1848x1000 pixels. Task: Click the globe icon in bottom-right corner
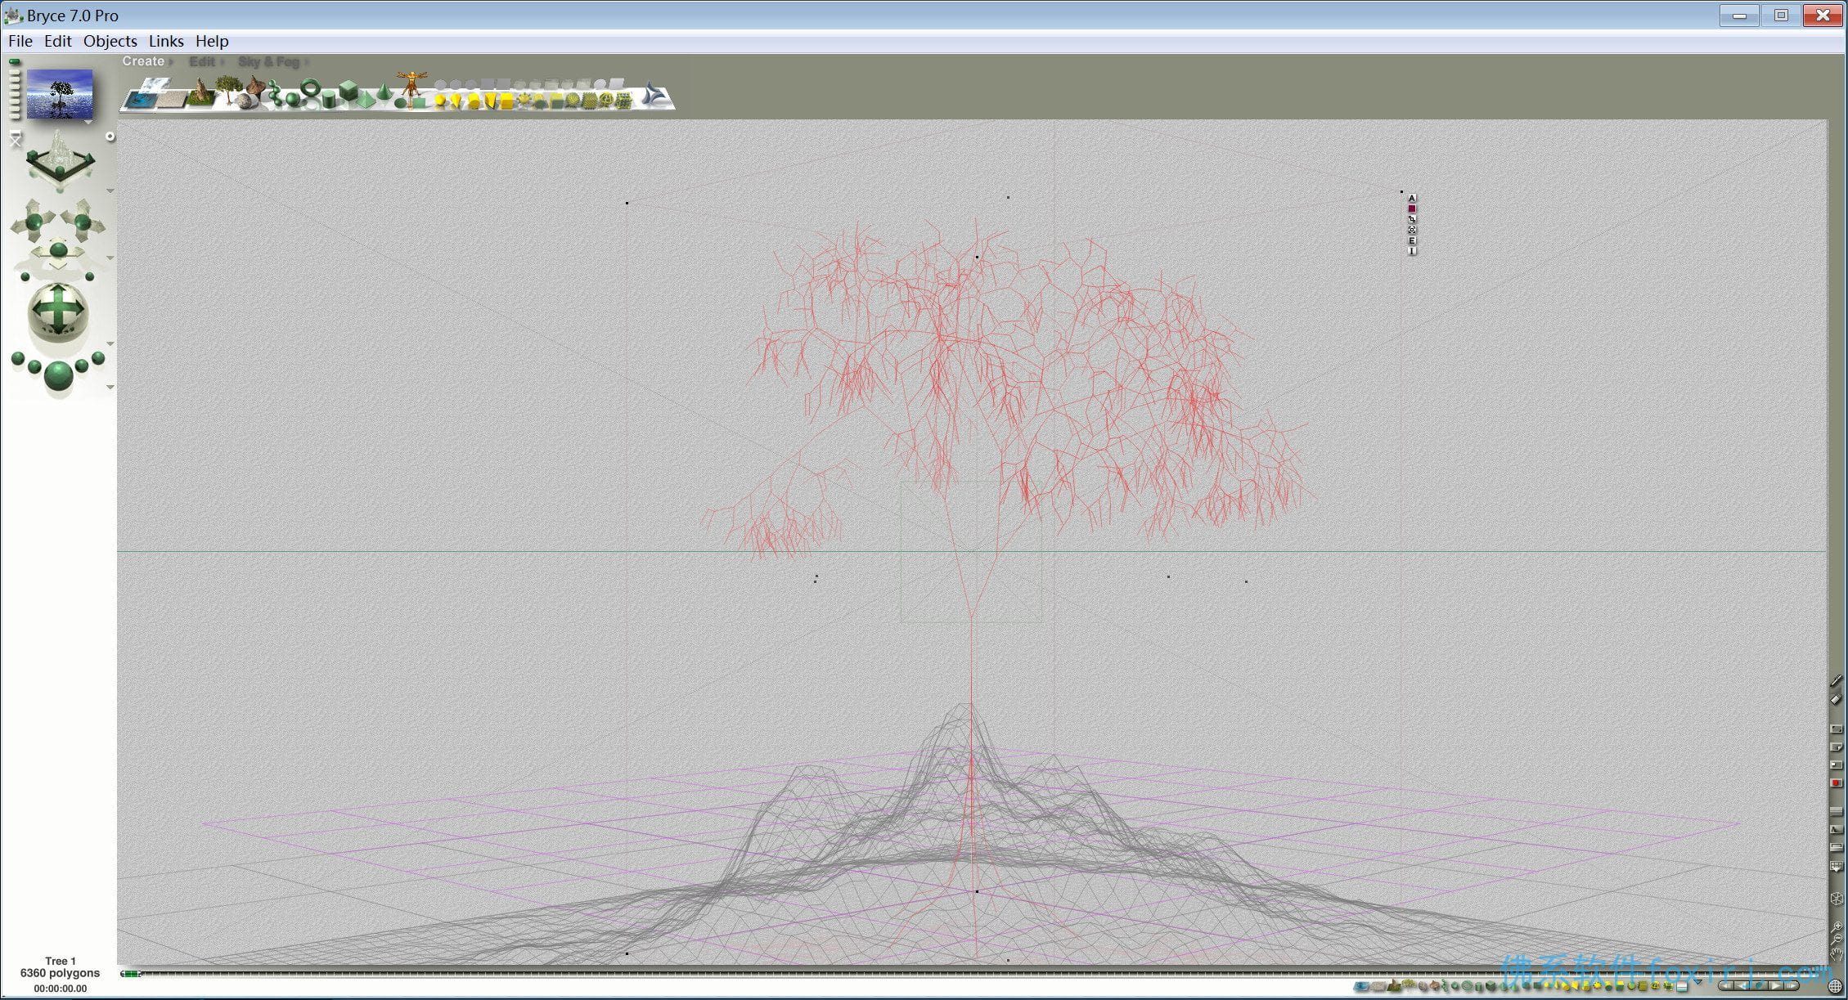point(1836,986)
